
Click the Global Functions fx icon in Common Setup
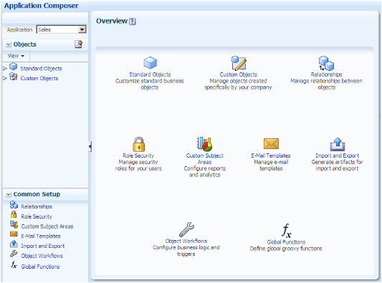(14, 264)
